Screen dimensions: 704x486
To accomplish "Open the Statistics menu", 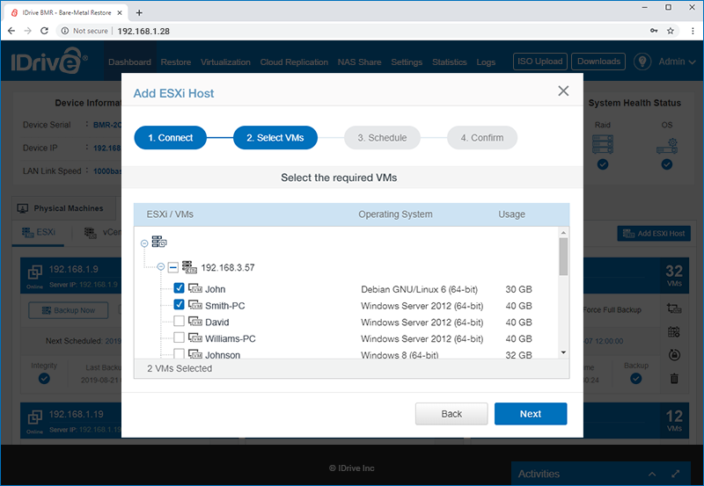I will point(450,62).
